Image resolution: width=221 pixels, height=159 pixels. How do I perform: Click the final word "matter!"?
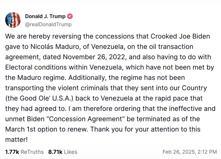coord(16,140)
